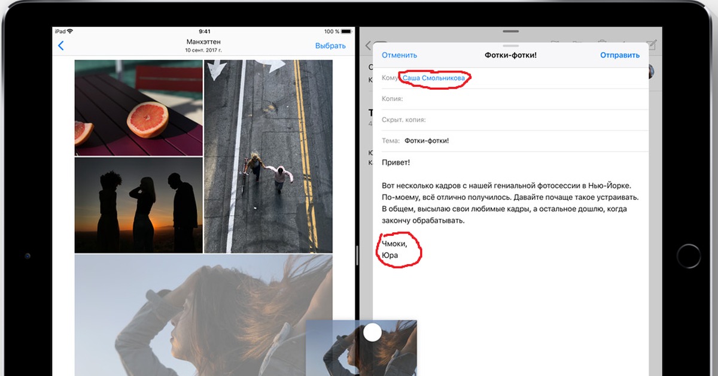718x376 pixels.
Task: Click the Чмоки, sign-off line
Action: [x=394, y=244]
